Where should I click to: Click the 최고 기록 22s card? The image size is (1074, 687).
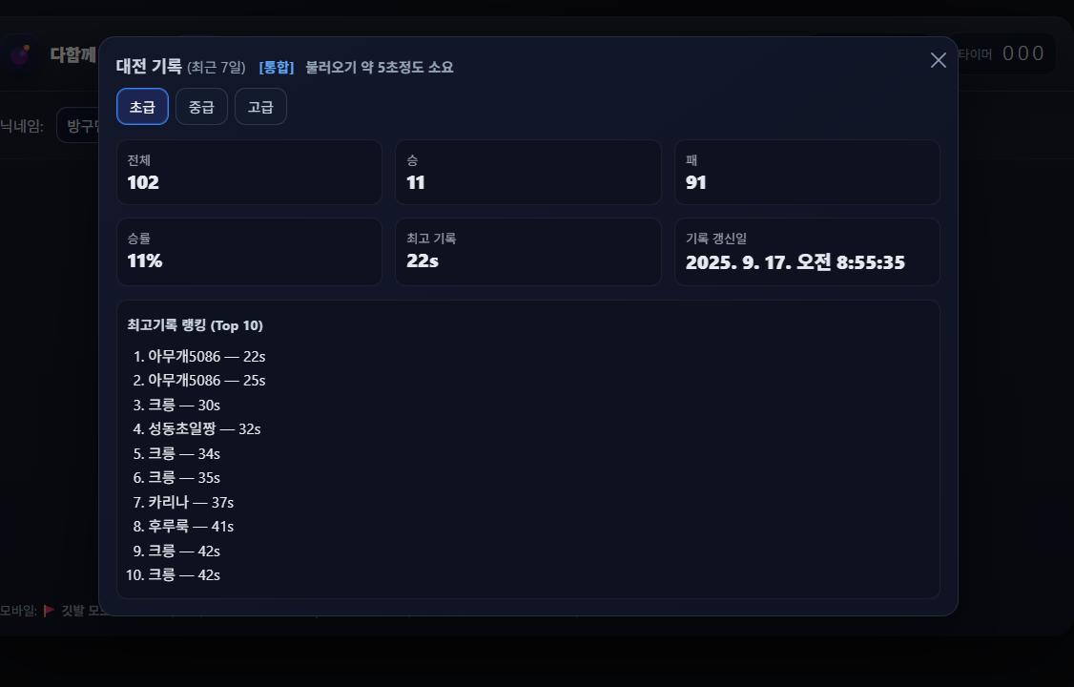(x=528, y=251)
